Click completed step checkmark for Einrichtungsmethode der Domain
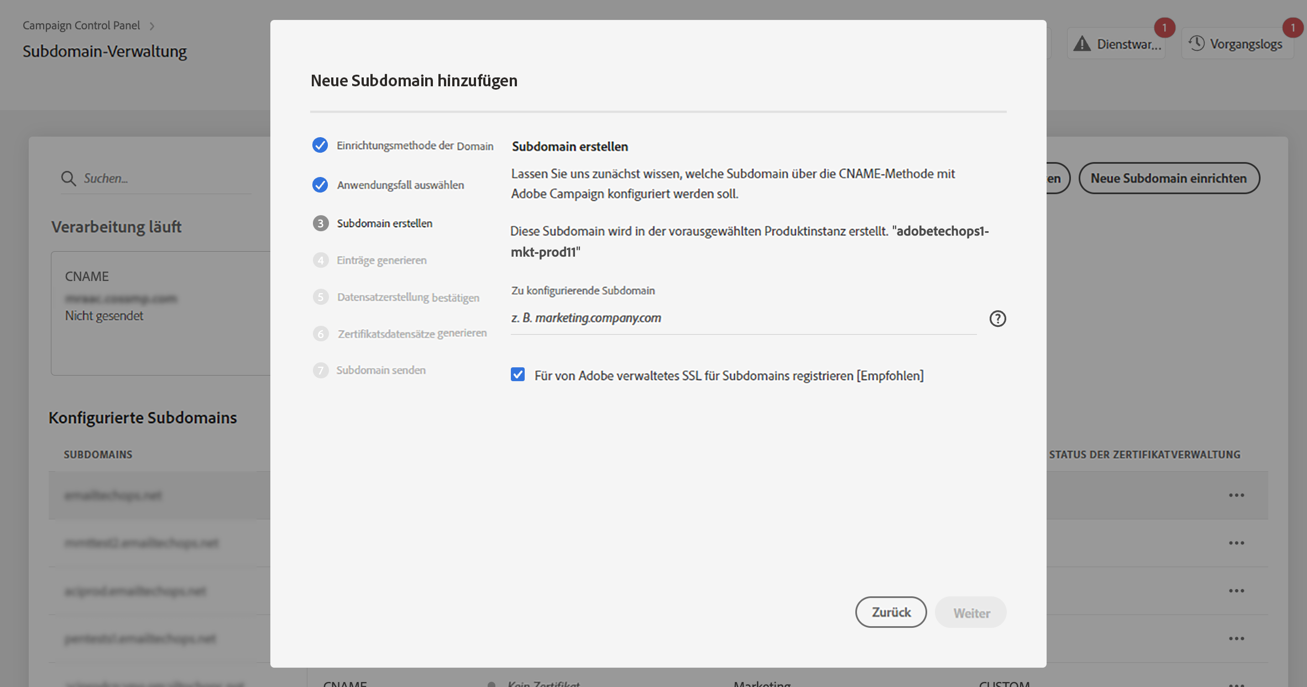This screenshot has height=687, width=1307. [x=320, y=145]
